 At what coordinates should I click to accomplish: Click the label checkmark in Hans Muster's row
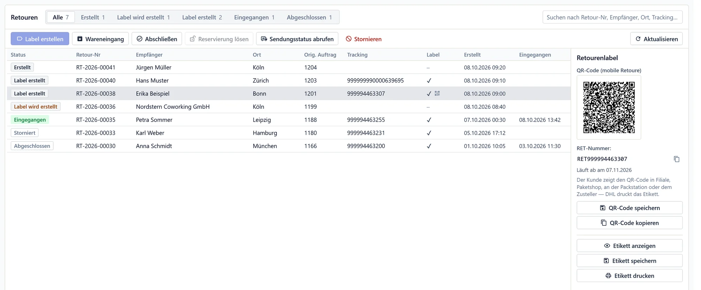pos(429,81)
